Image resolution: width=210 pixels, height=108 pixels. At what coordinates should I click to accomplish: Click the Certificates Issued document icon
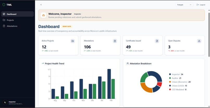coord(157,41)
